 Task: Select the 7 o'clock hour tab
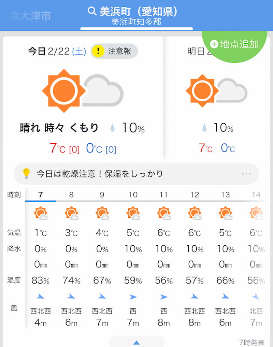click(41, 195)
